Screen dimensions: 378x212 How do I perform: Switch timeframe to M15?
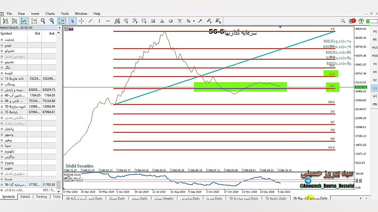click(x=375, y=48)
